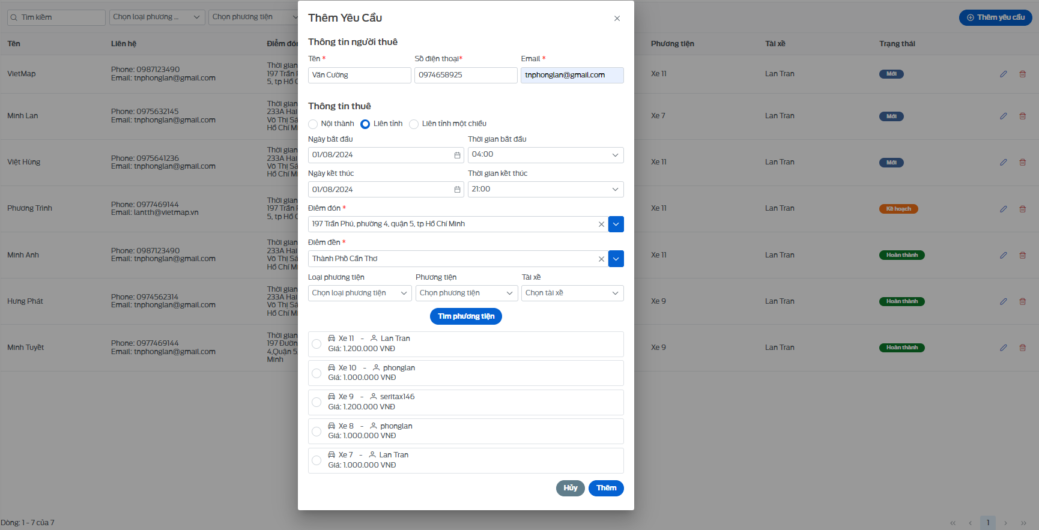This screenshot has height=530, width=1039.
Task: Expand the Điểm đón blue dropdown arrow
Action: [616, 224]
